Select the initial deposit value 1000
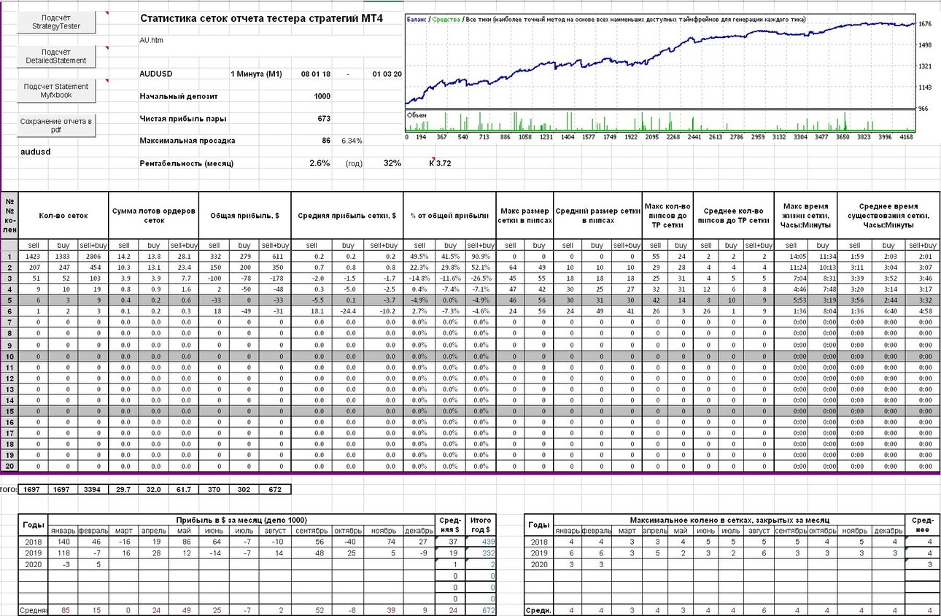Viewport: 941px width, 616px height. coord(322,96)
